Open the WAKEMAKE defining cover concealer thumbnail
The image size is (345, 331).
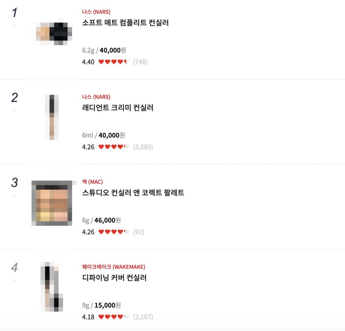52,287
